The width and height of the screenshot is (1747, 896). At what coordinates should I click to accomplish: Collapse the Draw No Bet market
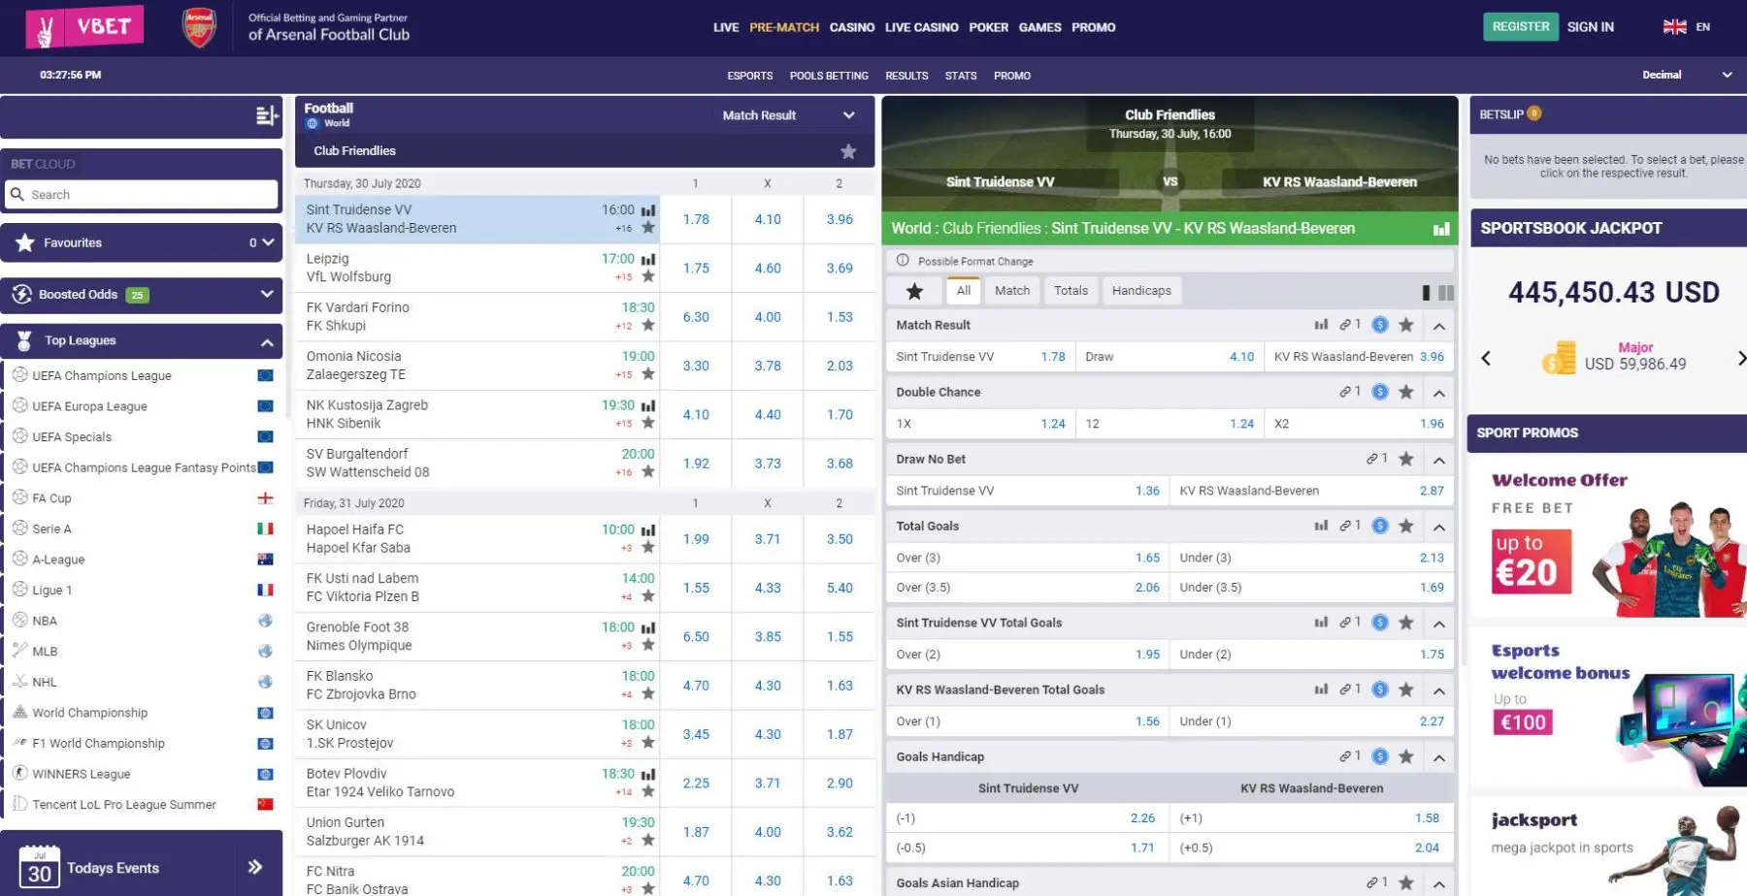click(x=1439, y=460)
